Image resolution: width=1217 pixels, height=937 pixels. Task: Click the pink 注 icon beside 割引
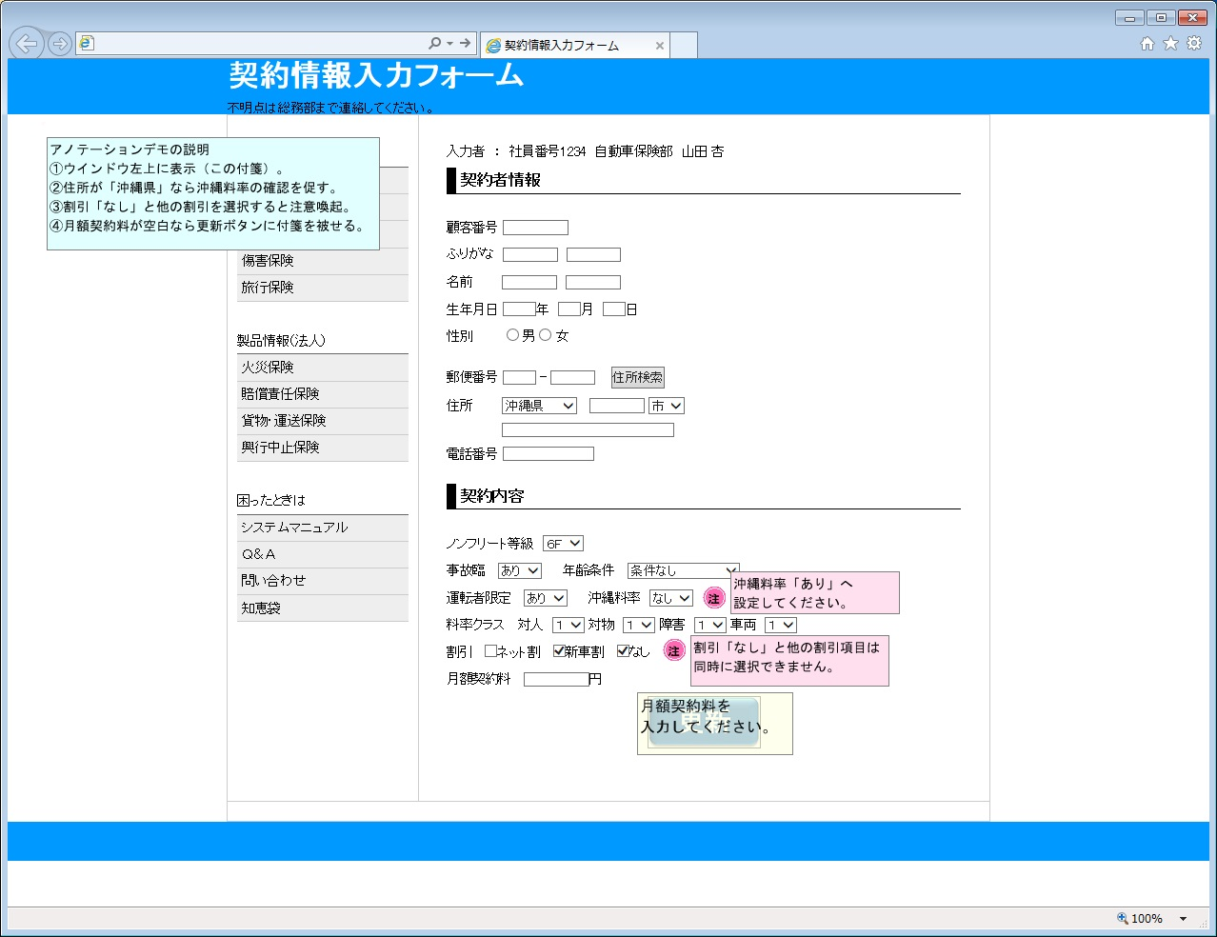(x=673, y=651)
